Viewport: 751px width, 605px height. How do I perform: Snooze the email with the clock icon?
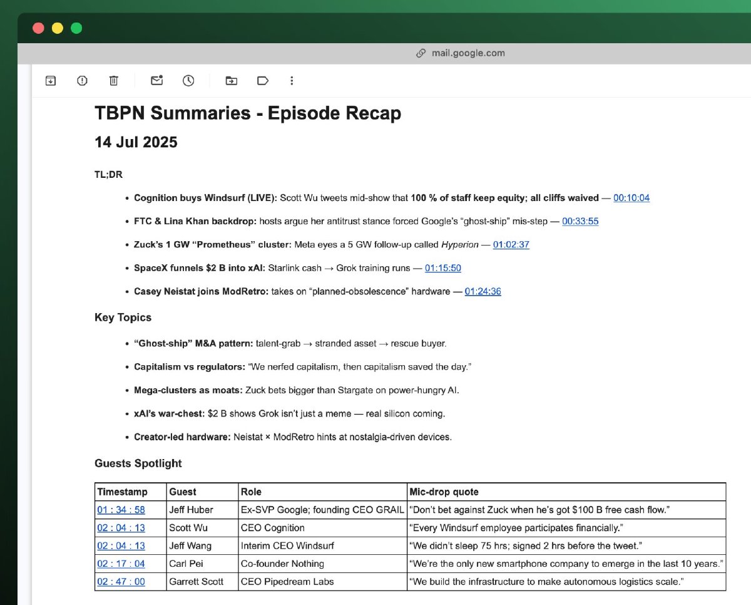click(188, 81)
